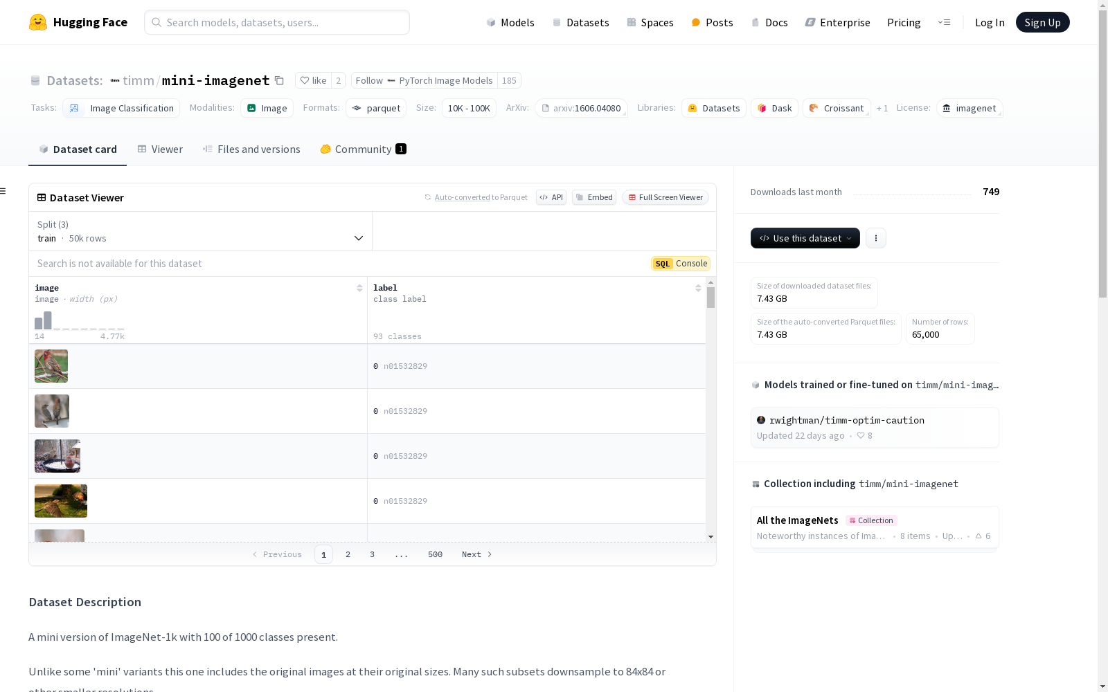The image size is (1108, 692).
Task: Click the Previous page button
Action: [x=277, y=554]
